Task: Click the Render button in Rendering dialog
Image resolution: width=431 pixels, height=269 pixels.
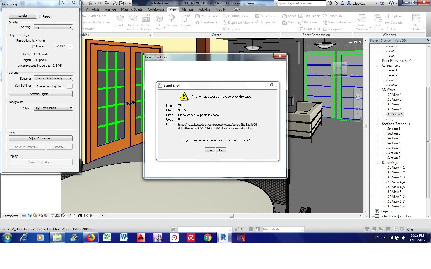Action: coord(23,16)
